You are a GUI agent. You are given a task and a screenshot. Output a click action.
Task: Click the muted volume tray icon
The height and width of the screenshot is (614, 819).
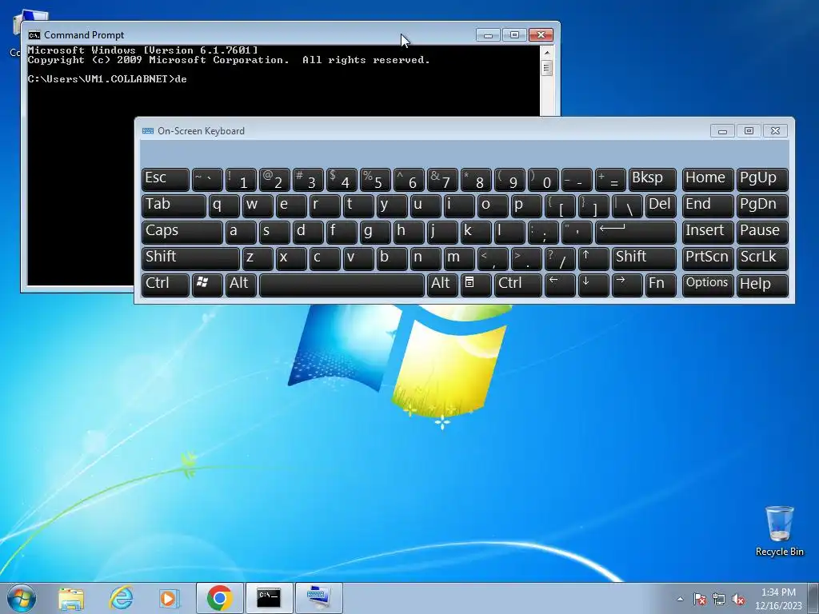(x=738, y=599)
